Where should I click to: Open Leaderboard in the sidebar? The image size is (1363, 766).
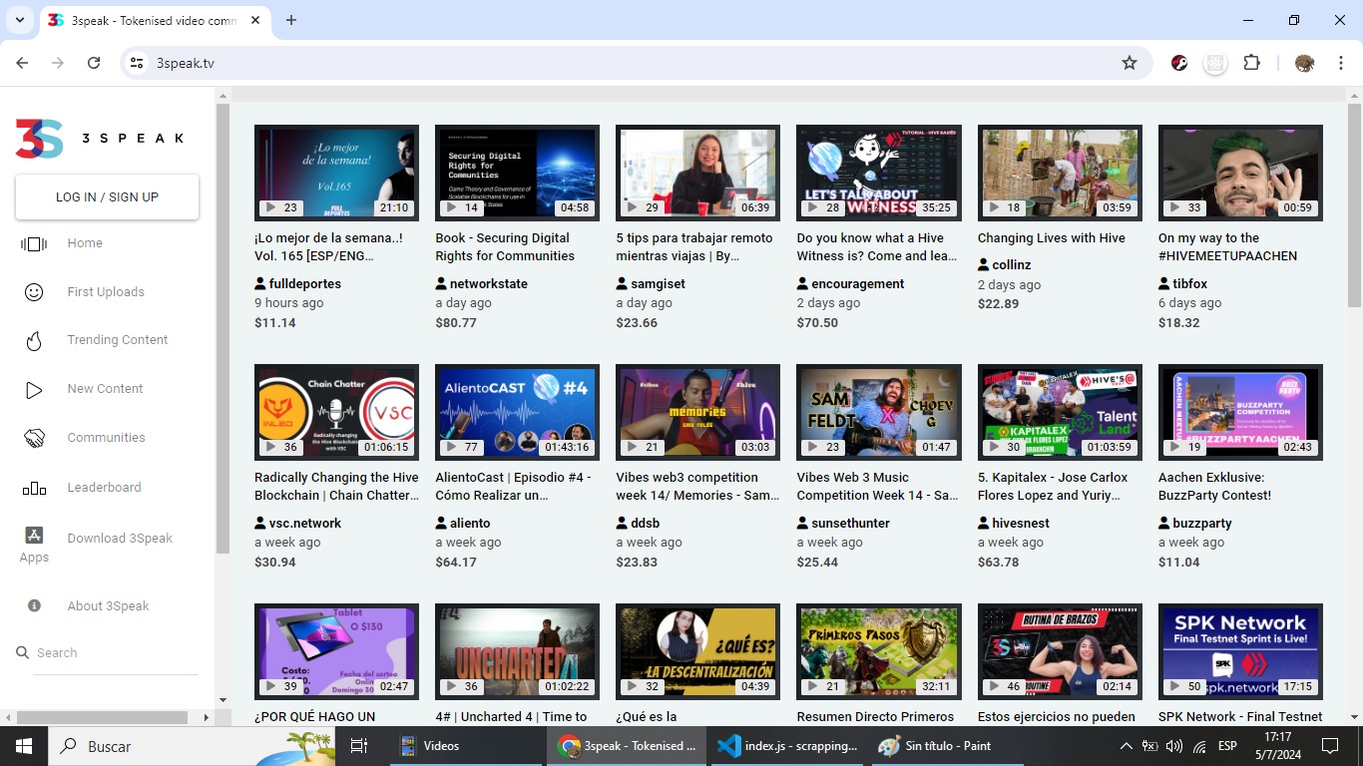[104, 488]
